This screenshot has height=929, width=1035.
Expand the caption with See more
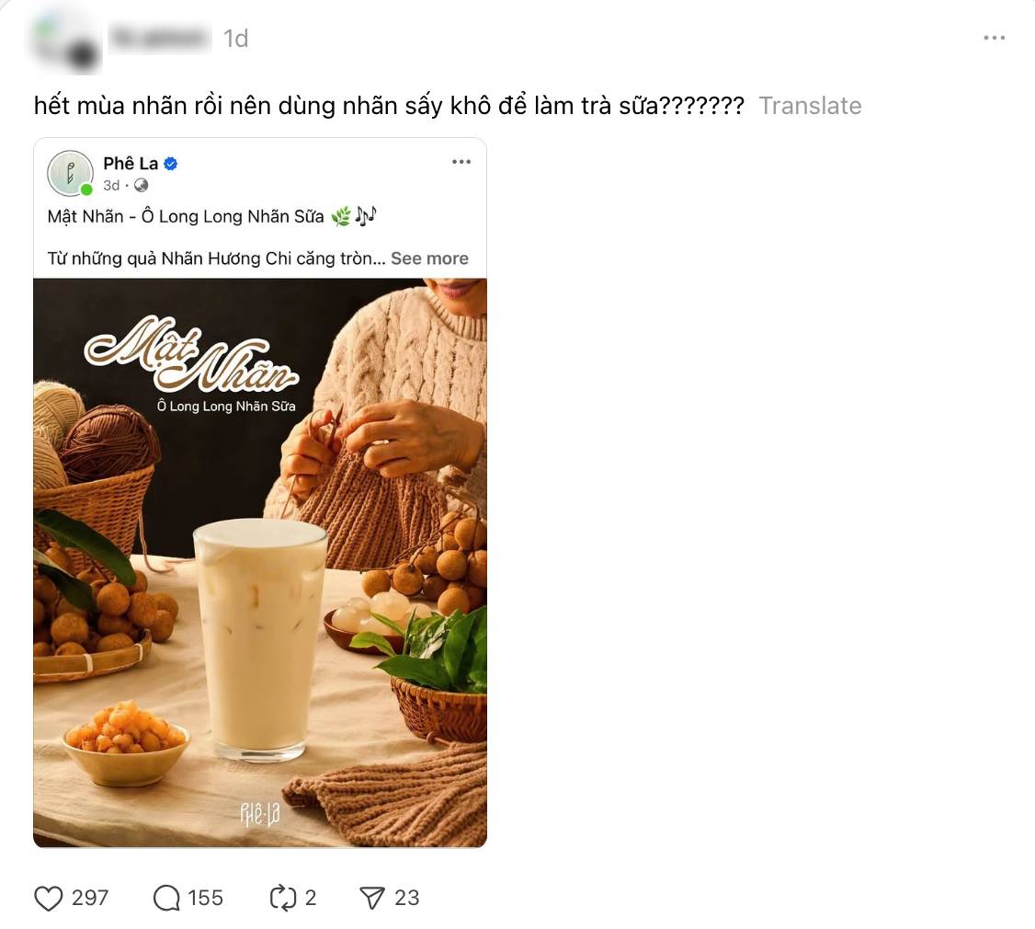429,258
